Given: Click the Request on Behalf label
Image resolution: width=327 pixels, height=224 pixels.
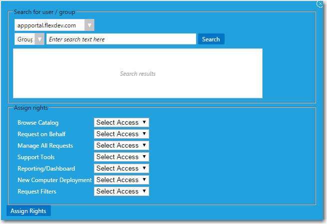Looking at the screenshot, I should 41,134.
